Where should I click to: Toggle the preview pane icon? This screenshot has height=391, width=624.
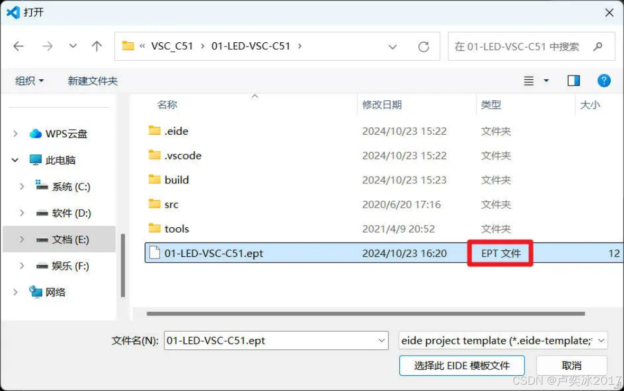pos(573,81)
